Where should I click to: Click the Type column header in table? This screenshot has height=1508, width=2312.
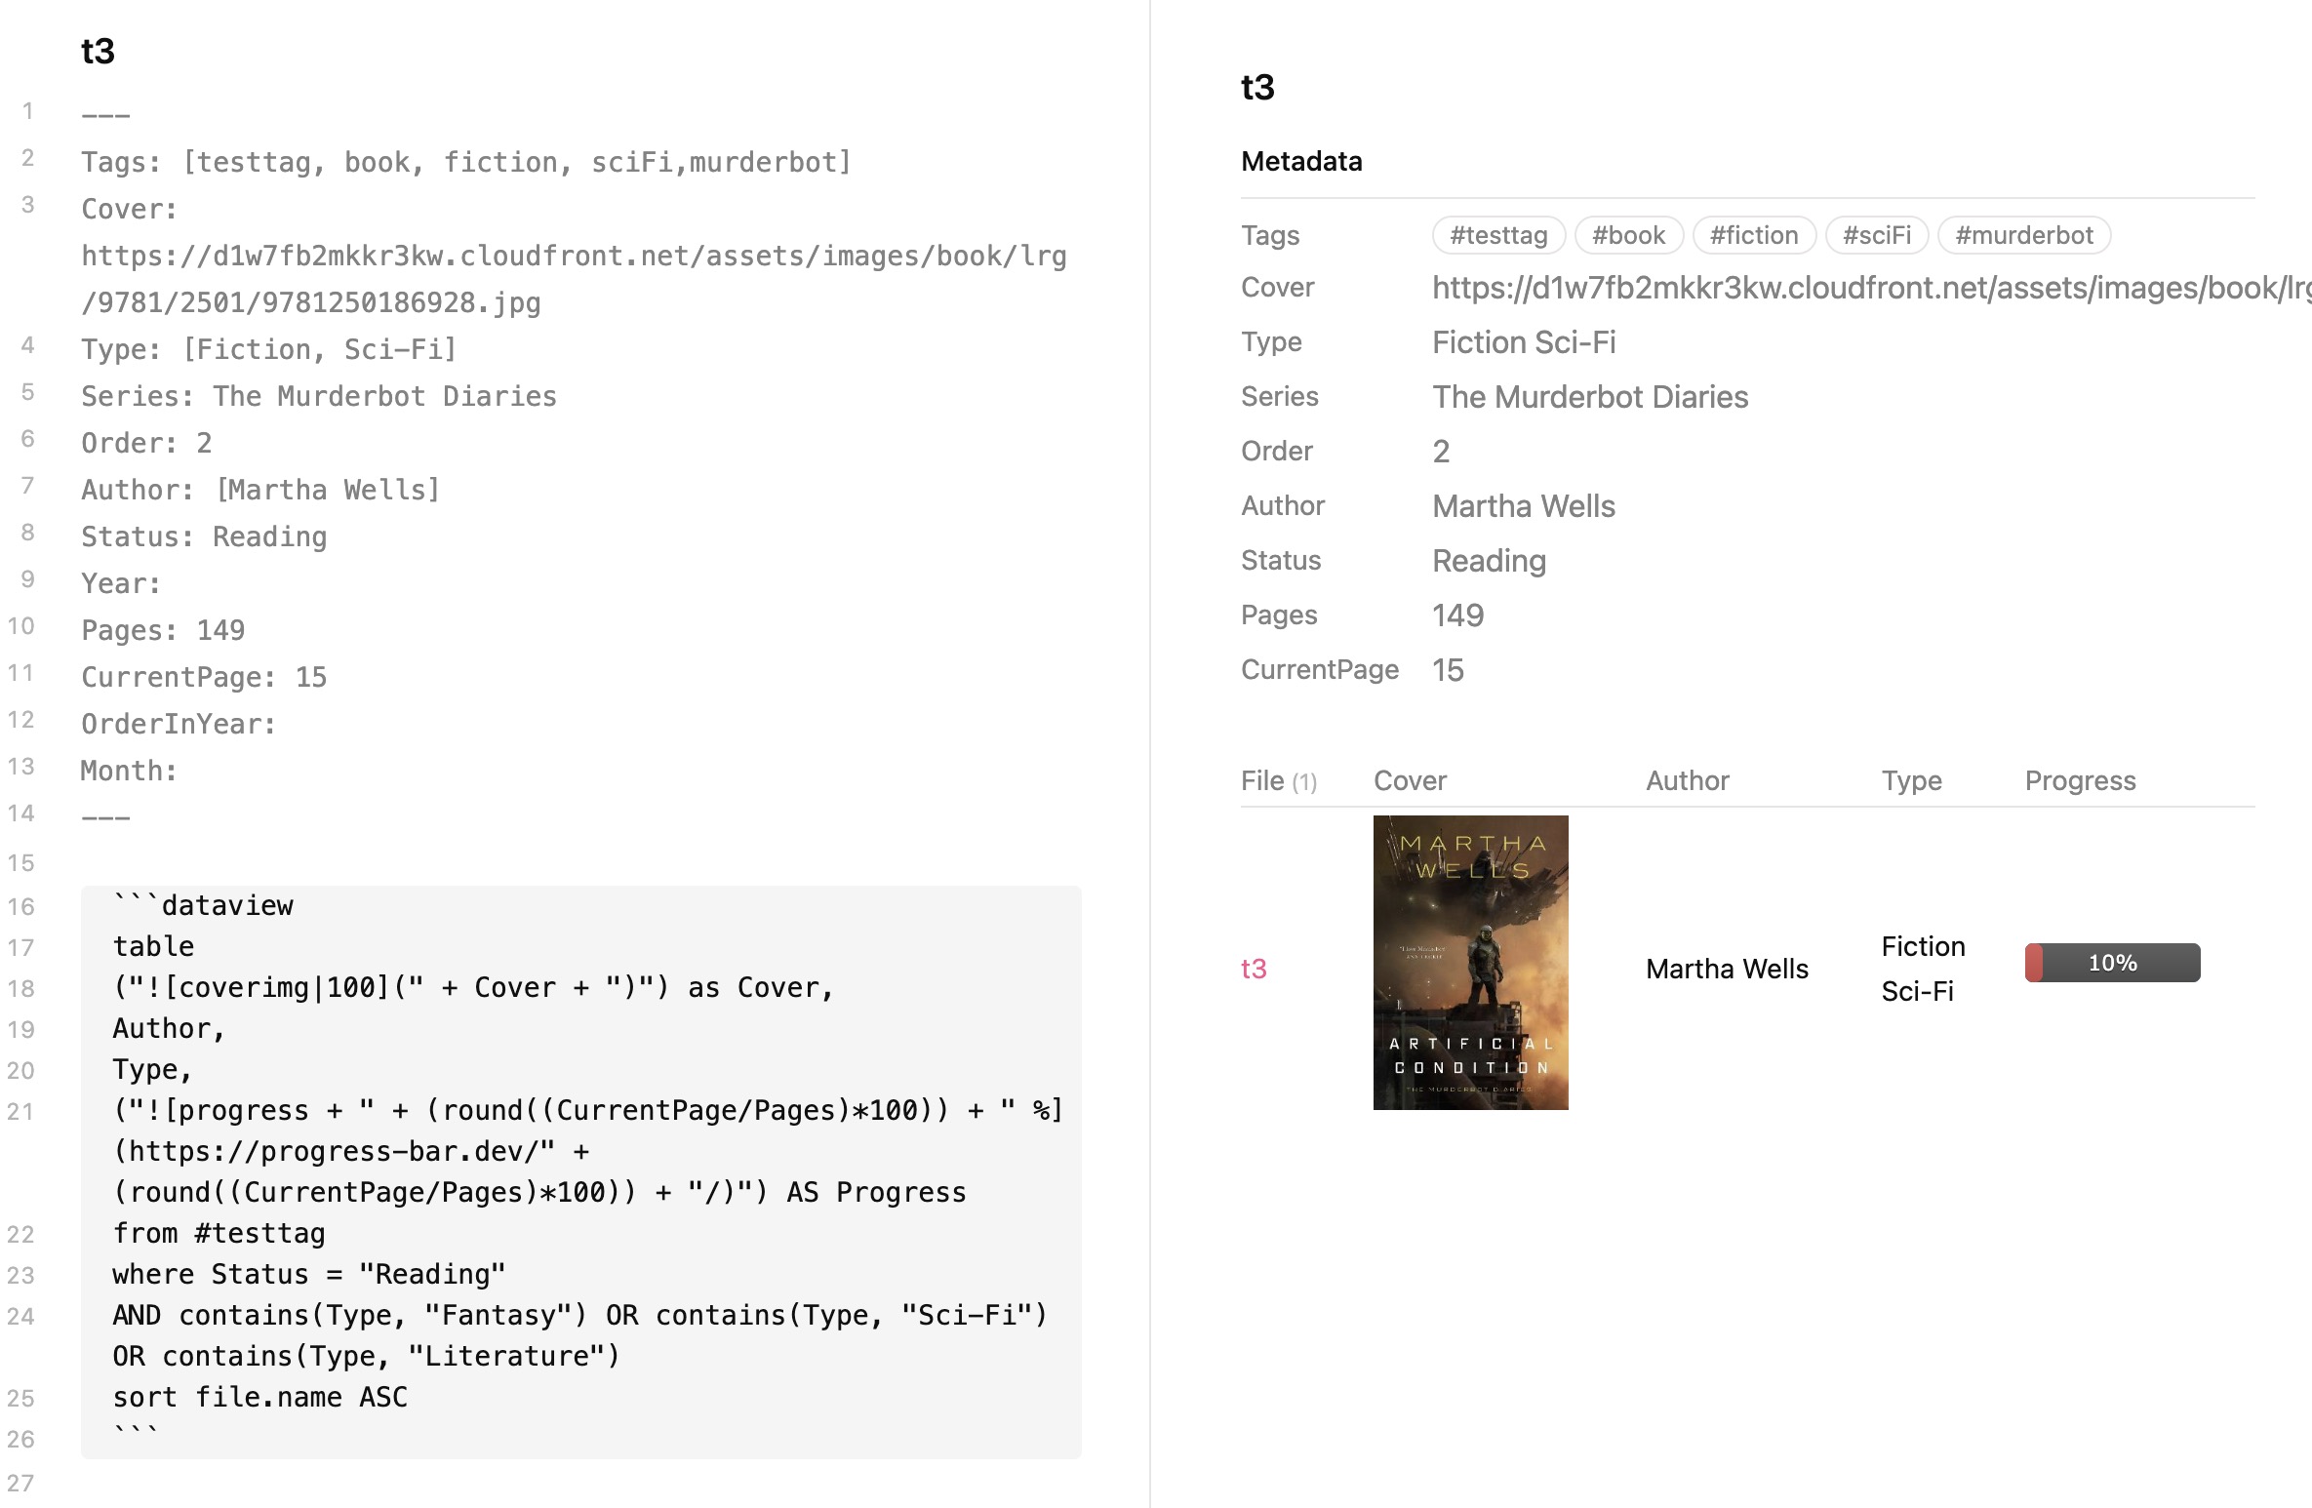(1911, 780)
